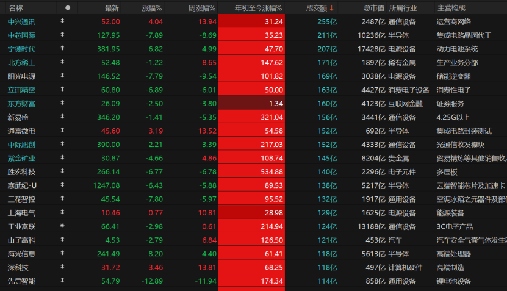This screenshot has height=291, width=507.
Task: Click the marker icon in 宁德时代 row
Action: [x=62, y=49]
